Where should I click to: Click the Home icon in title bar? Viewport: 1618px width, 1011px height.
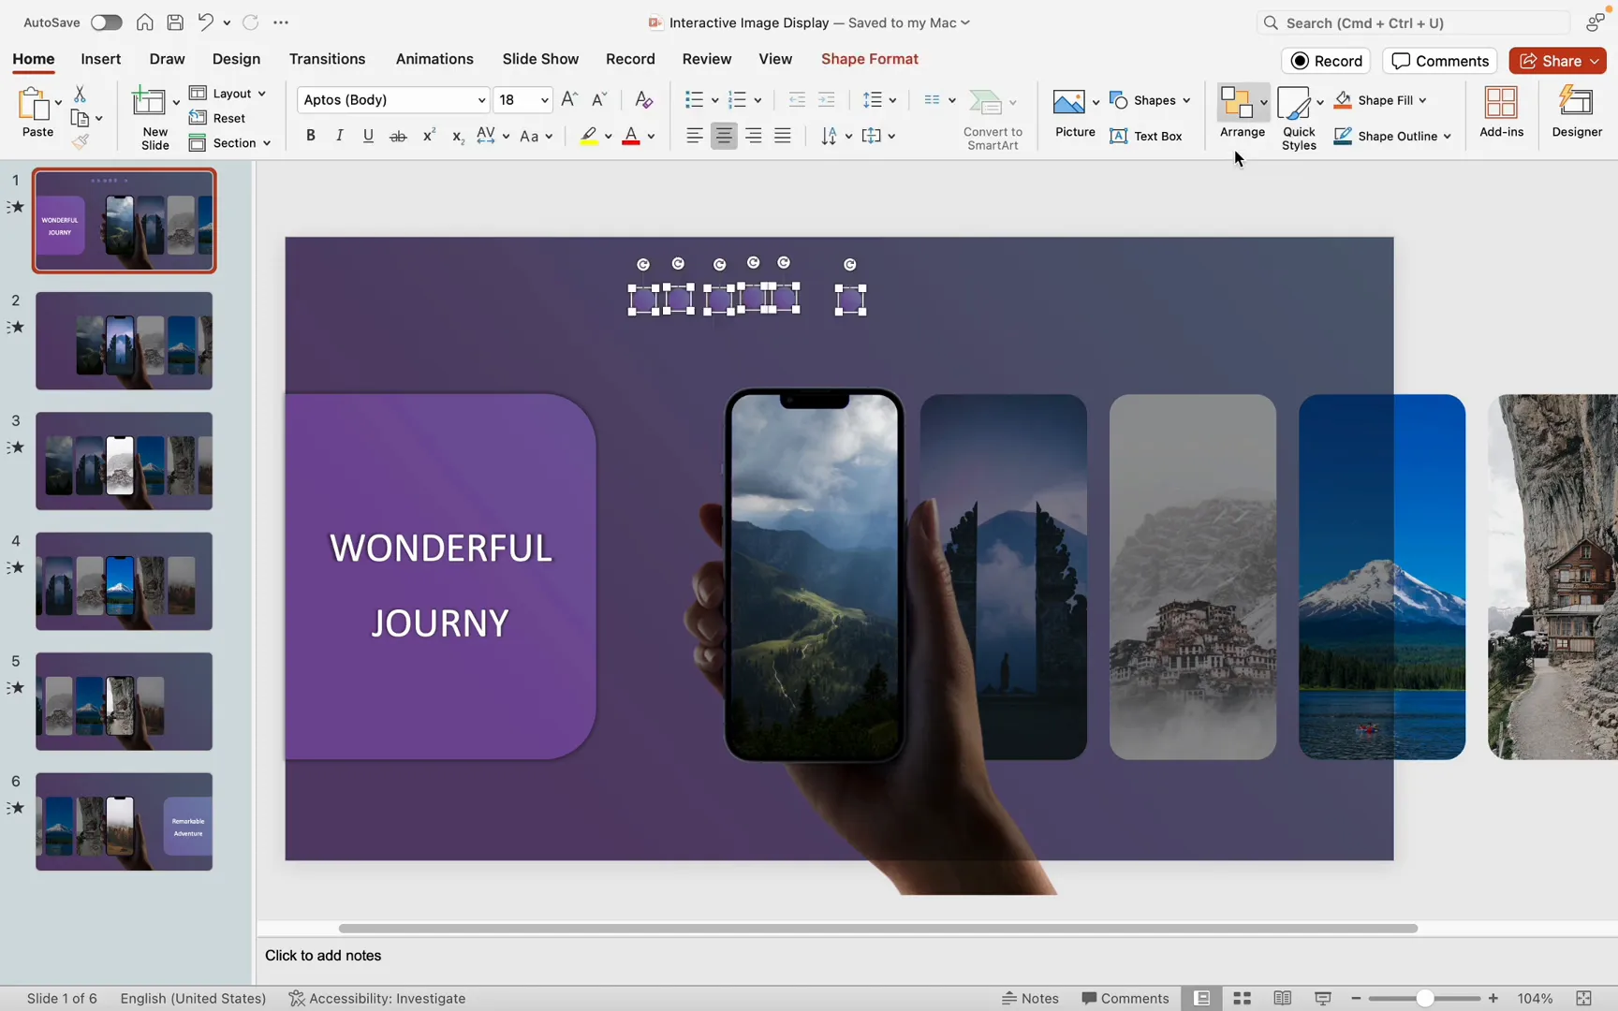point(145,22)
